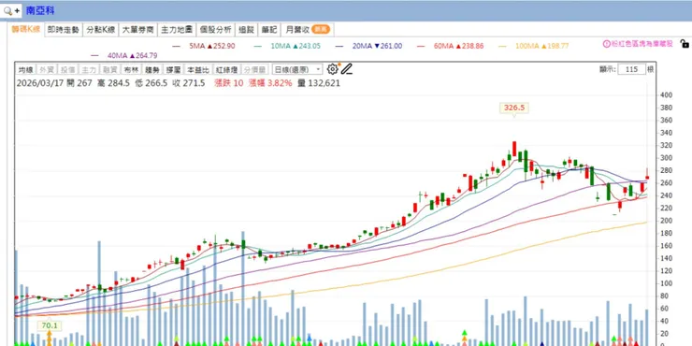Click the 200 price axis label
This screenshot has height=346, width=692.
tap(666, 221)
